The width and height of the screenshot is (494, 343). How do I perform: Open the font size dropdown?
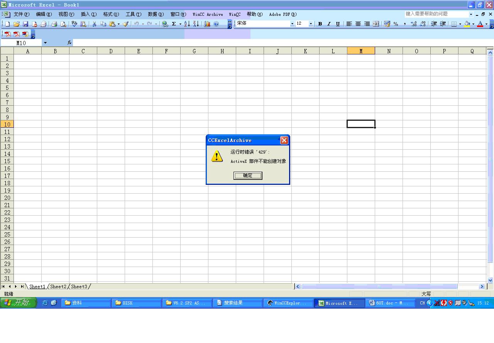coord(311,24)
